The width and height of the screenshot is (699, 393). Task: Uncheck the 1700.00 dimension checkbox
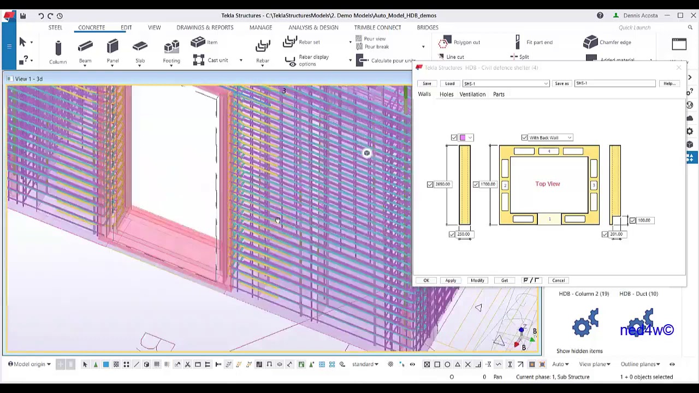coord(476,184)
